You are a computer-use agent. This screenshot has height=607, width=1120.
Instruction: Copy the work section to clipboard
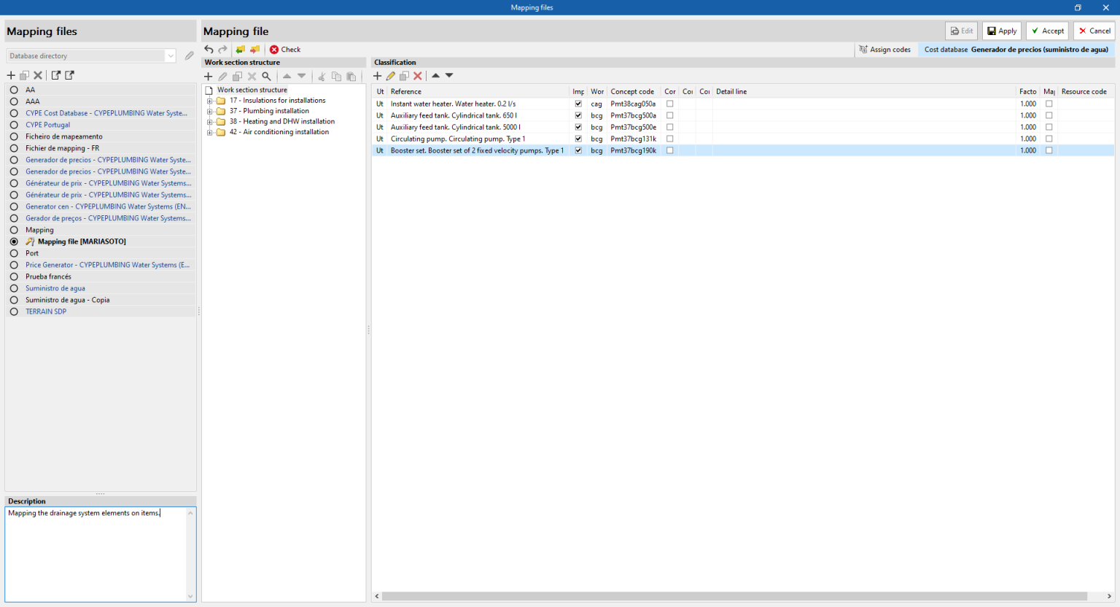point(336,76)
